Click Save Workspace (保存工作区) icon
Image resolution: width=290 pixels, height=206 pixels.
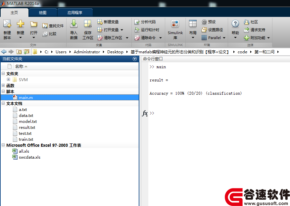[x=88, y=24]
